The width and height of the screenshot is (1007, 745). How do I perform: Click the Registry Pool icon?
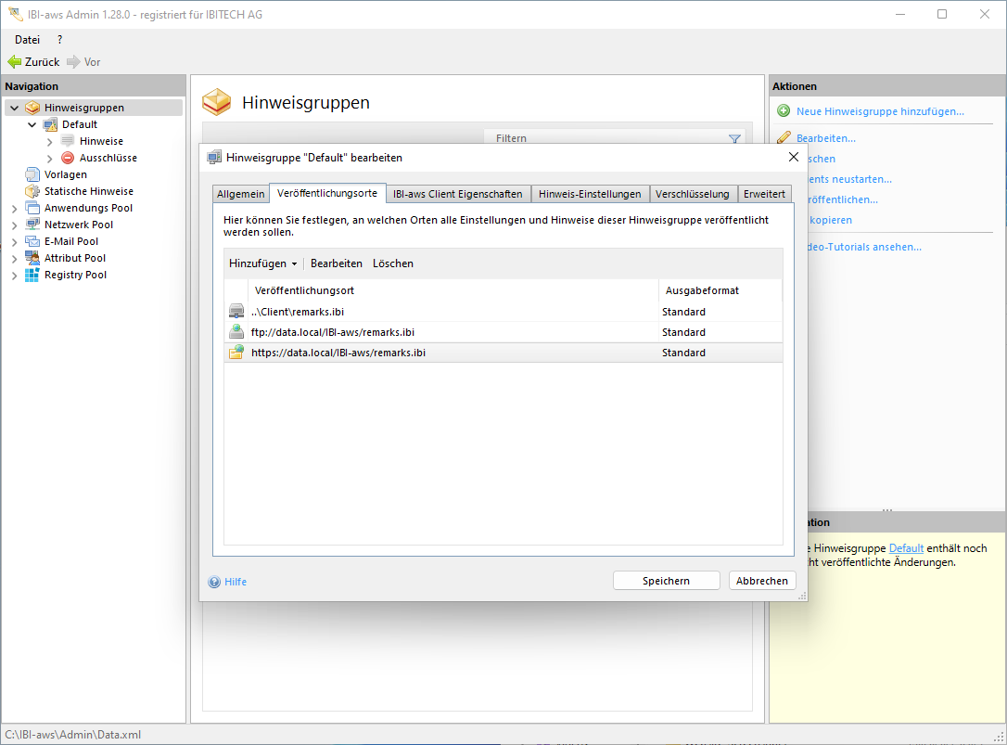point(32,275)
